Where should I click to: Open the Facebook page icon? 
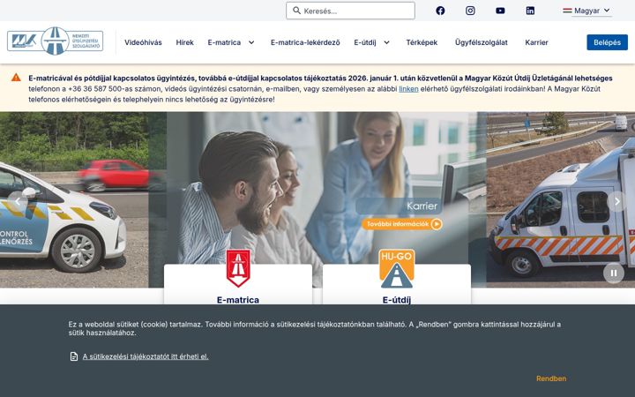[440, 11]
